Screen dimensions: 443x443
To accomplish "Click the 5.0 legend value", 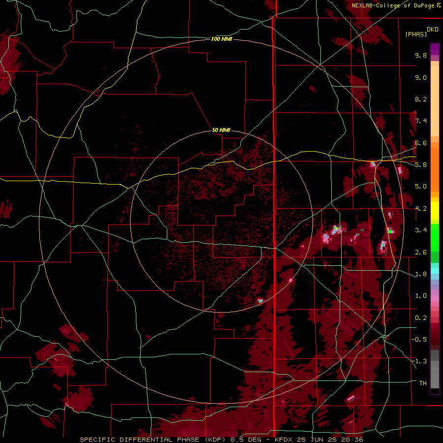I will click(x=421, y=187).
